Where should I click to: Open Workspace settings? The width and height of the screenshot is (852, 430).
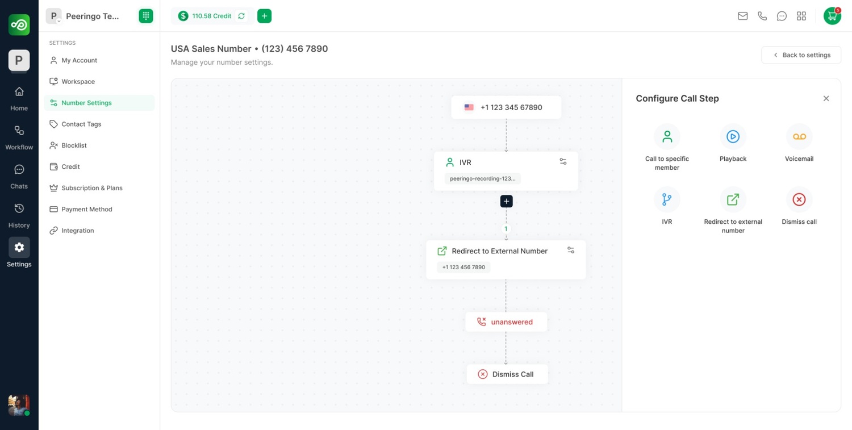point(99,81)
